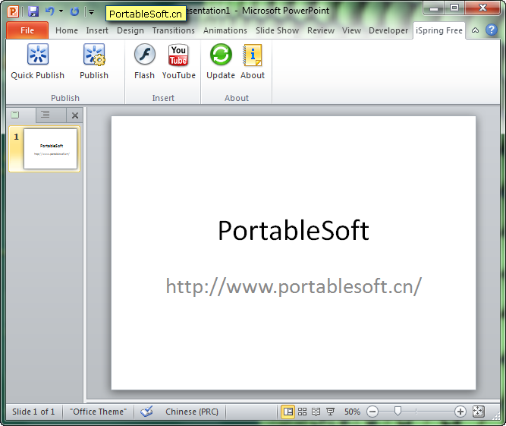Undo the last action
This screenshot has width=506, height=426.
point(49,11)
